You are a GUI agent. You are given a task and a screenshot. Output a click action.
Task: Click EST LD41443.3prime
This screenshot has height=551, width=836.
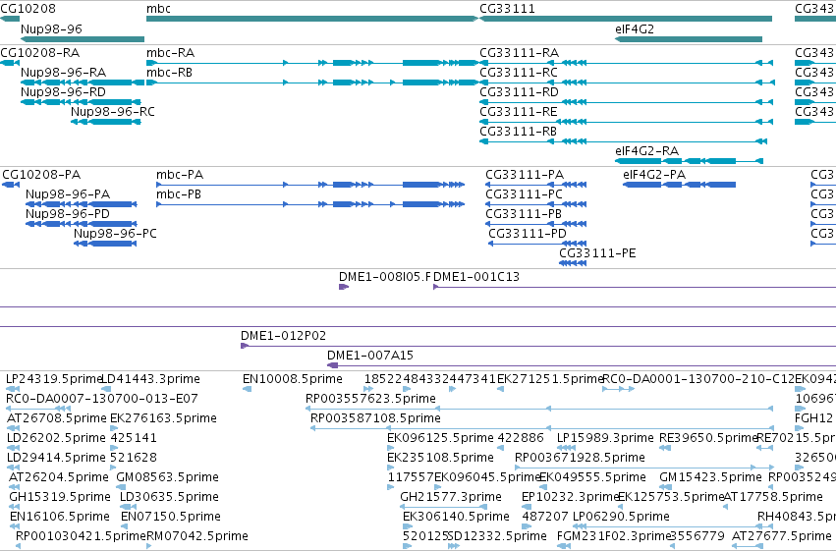coord(106,390)
